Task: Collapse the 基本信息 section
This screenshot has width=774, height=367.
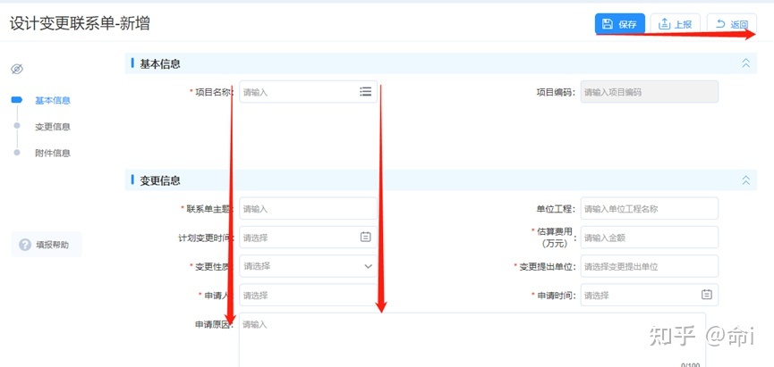Action: [x=745, y=63]
